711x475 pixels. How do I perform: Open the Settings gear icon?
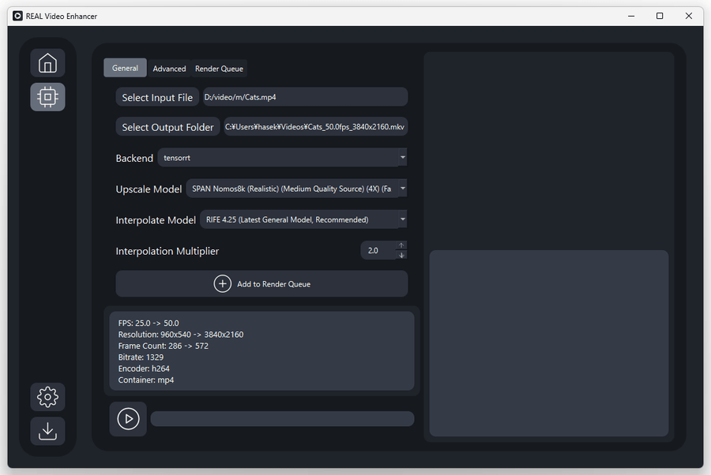coord(47,397)
